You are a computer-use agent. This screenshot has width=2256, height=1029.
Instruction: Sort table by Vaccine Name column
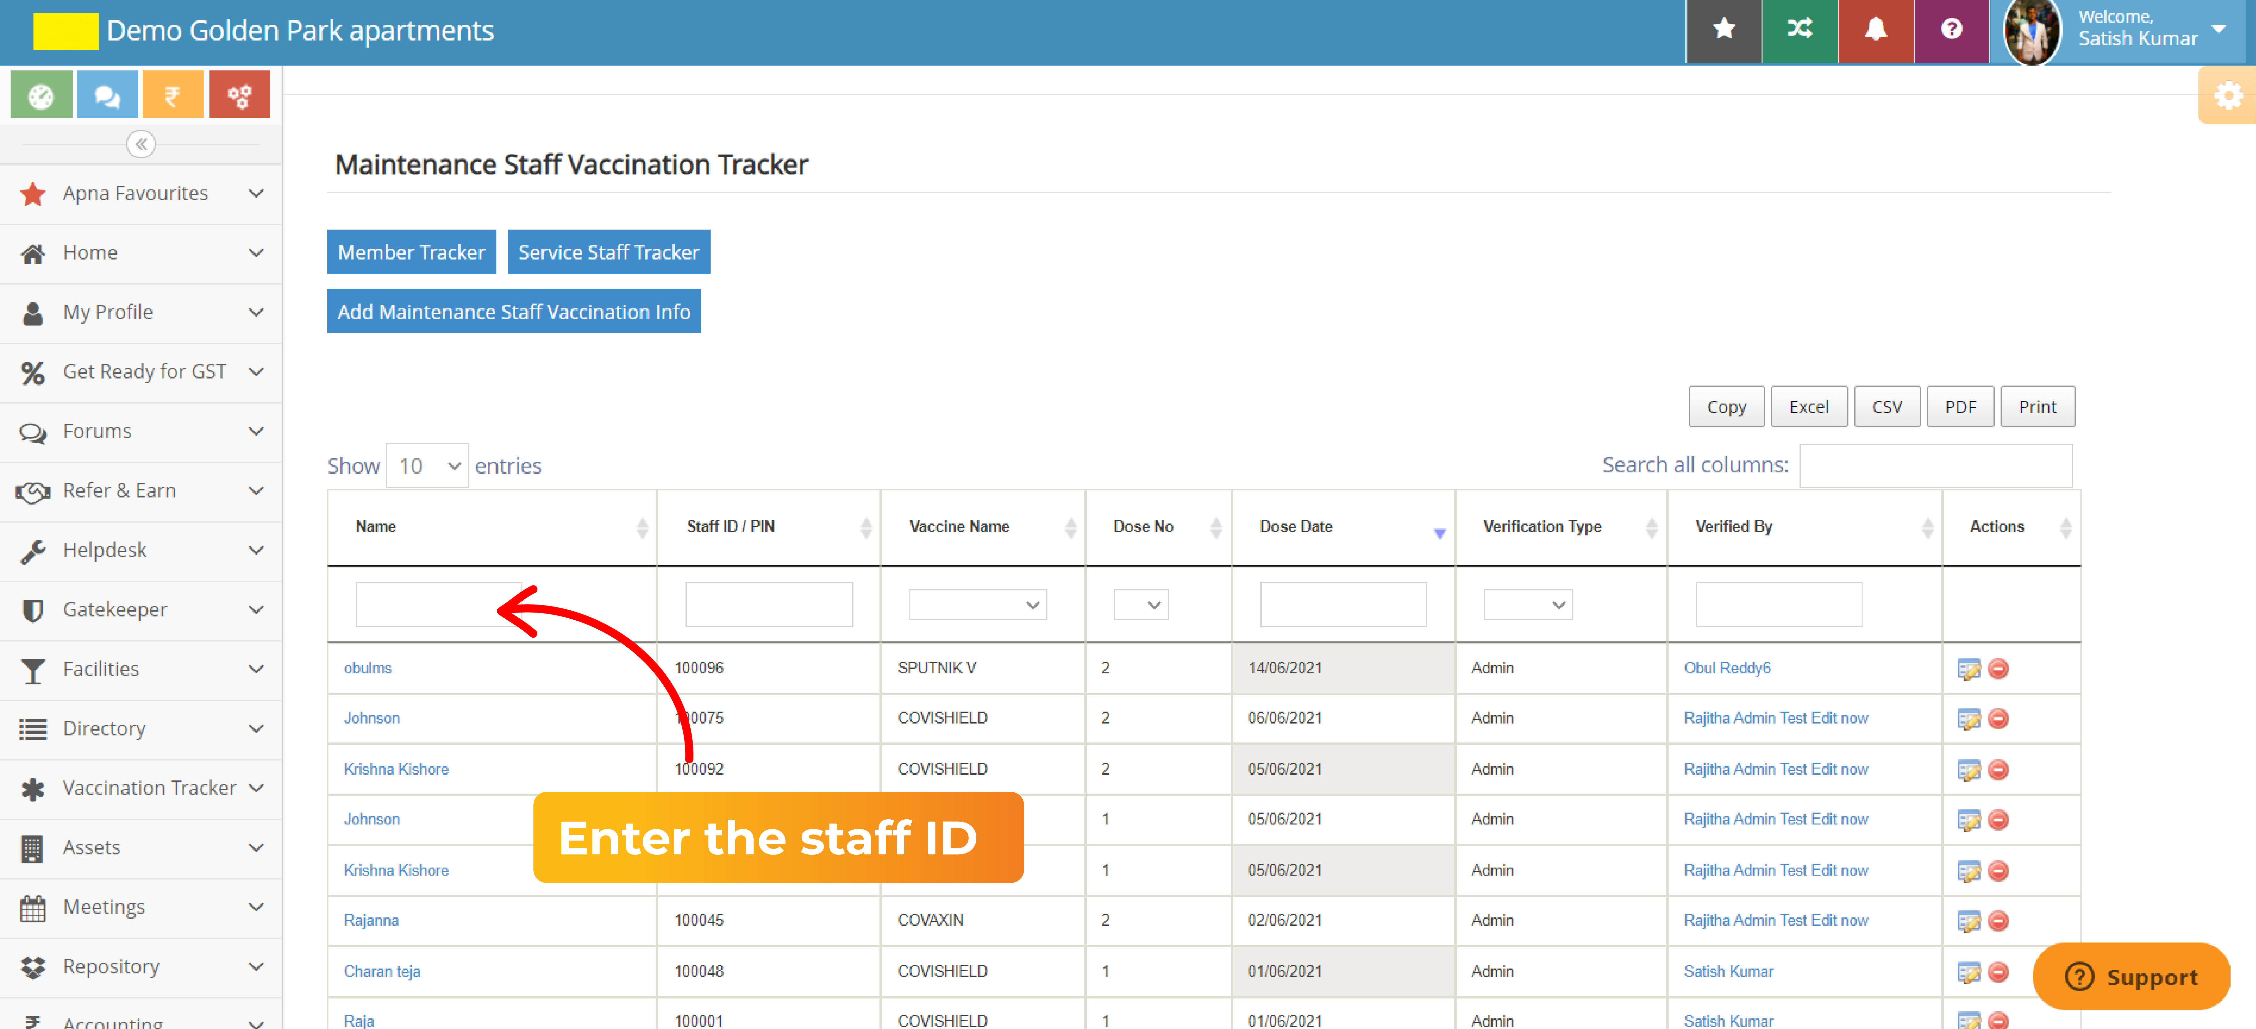pos(983,527)
